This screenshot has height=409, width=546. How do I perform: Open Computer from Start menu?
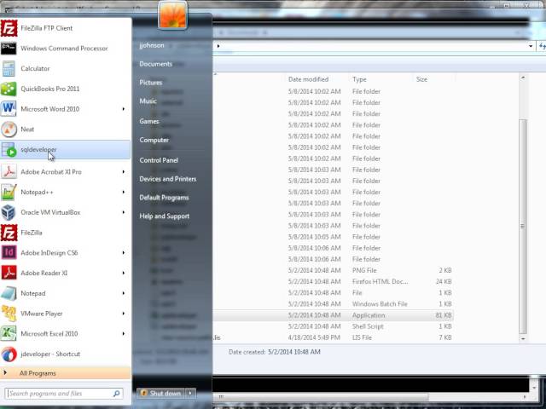point(154,140)
